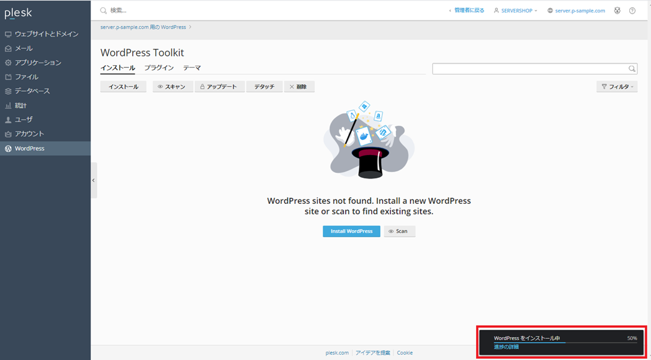Screen dimensions: 651x360
Task: Click the Plesk logo in sidebar
Action: click(x=18, y=13)
